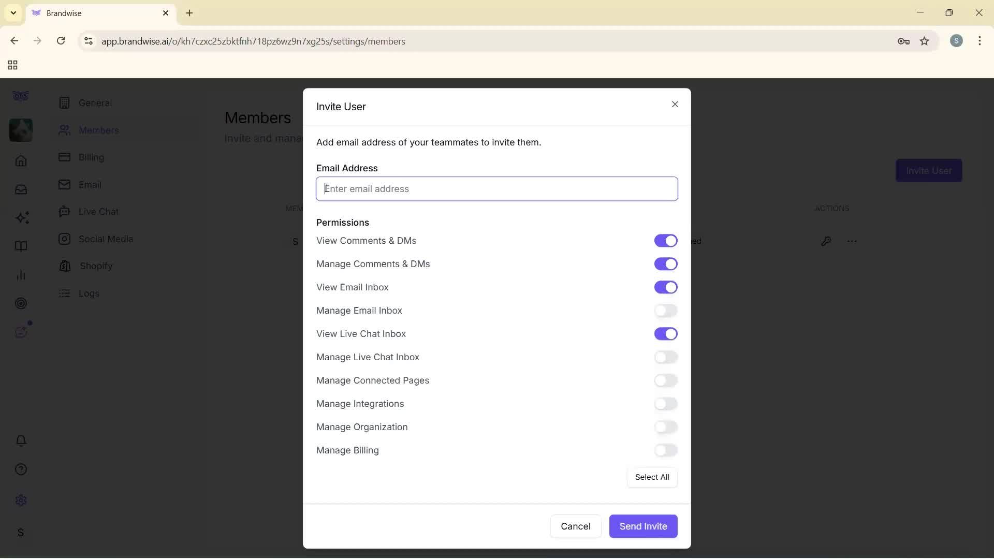Click the Select All button

[652, 477]
